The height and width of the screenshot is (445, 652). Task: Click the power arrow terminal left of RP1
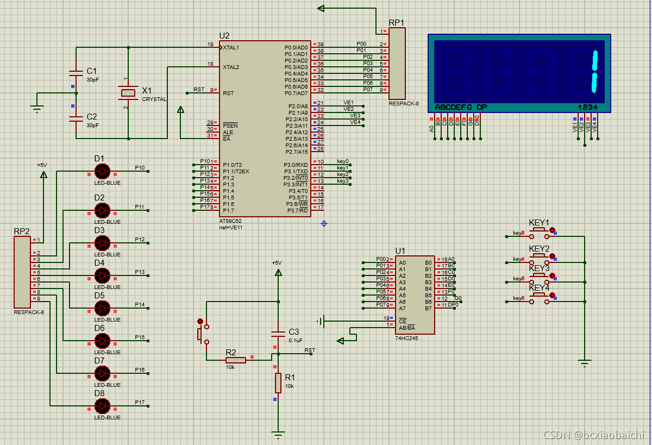tap(321, 8)
